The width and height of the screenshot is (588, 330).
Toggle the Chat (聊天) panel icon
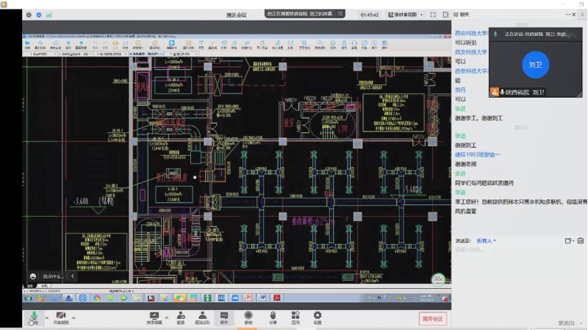tap(224, 317)
